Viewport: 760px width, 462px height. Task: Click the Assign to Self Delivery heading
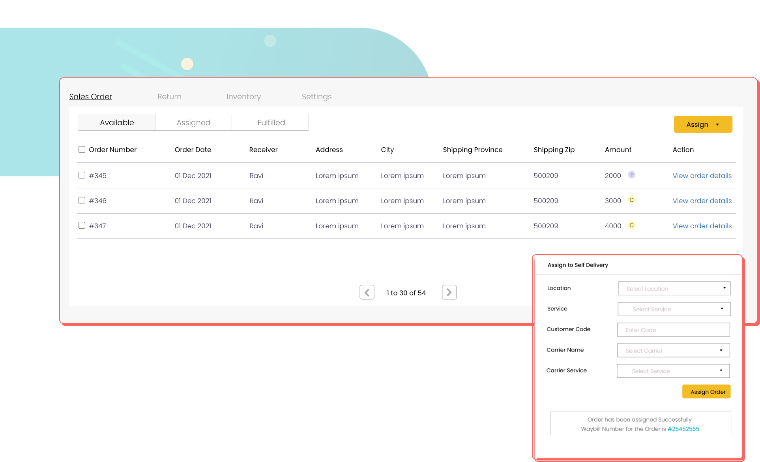(578, 265)
